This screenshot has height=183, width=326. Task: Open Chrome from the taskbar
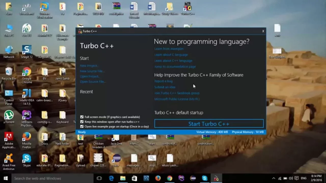pos(170,178)
